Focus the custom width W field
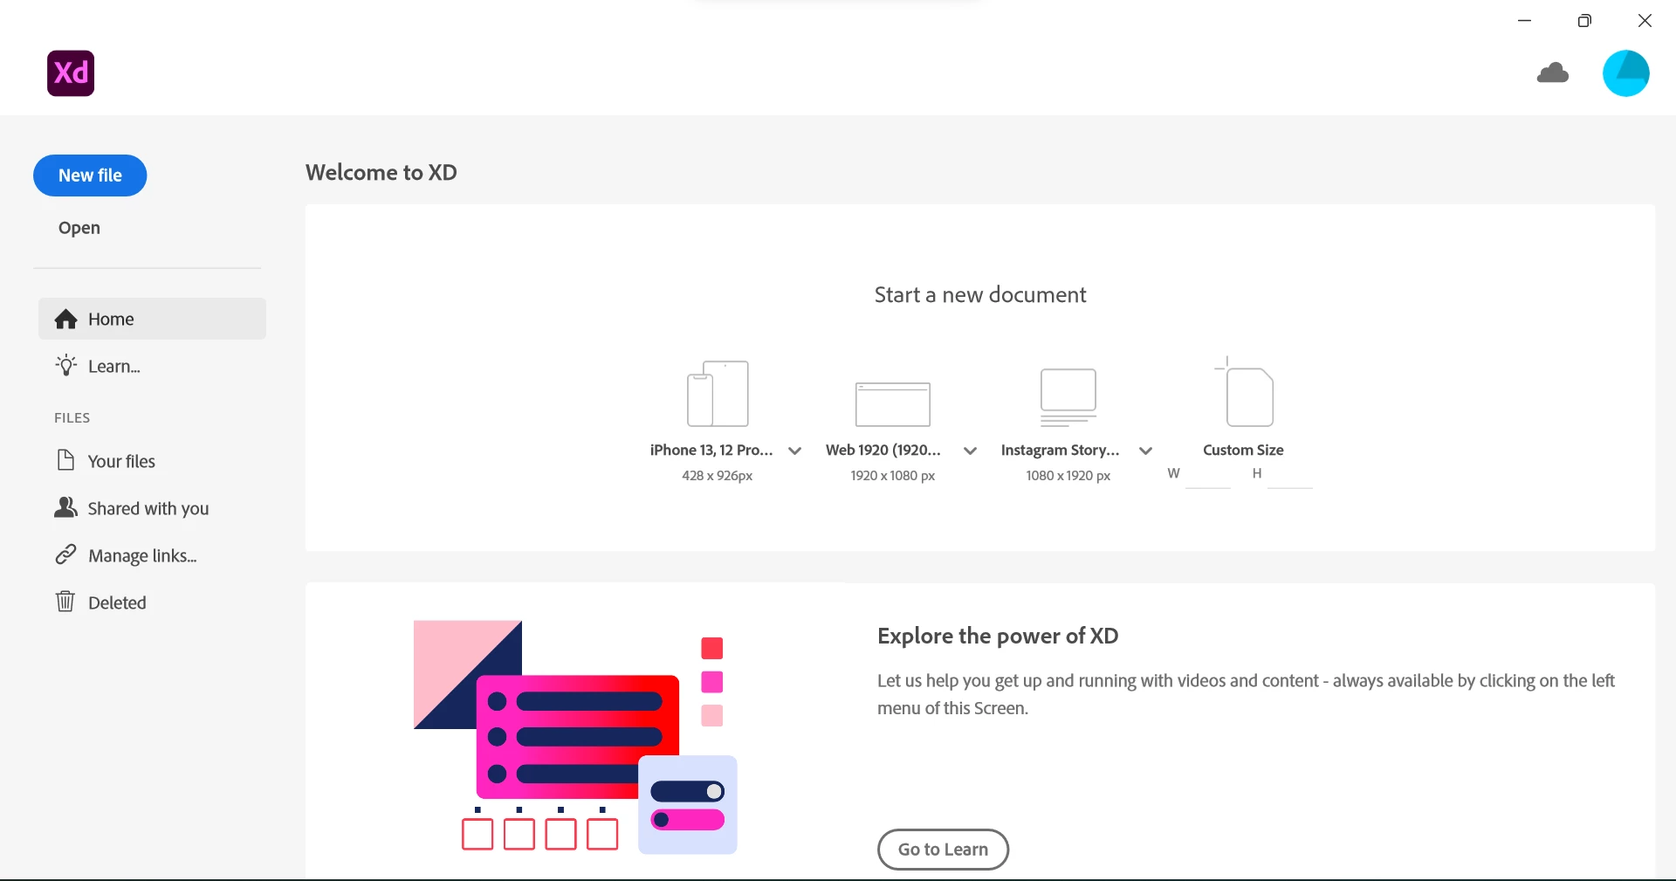Viewport: 1676px width, 881px height. pos(1208,476)
